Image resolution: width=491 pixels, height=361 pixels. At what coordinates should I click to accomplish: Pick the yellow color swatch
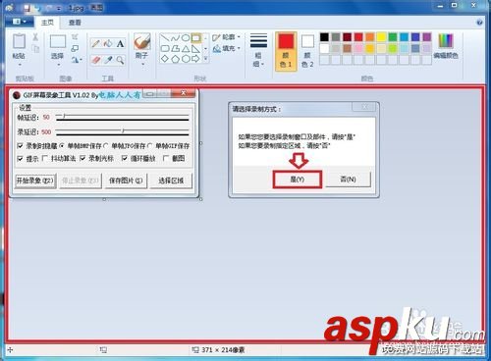[381, 37]
